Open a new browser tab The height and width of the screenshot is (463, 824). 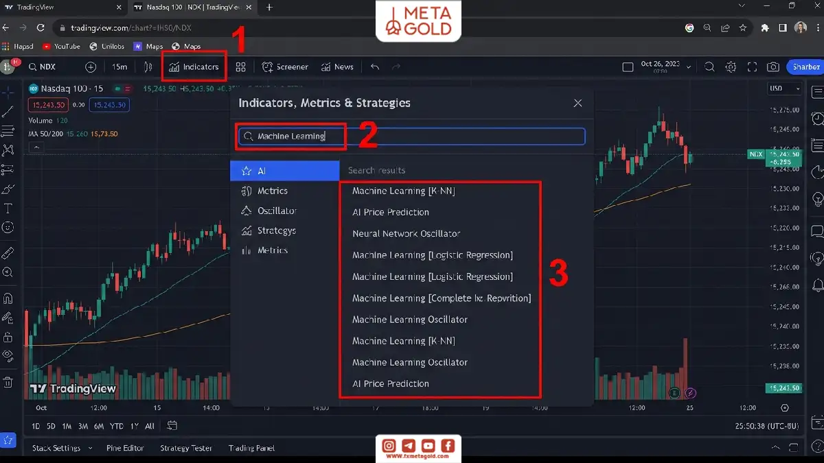pyautogui.click(x=269, y=8)
